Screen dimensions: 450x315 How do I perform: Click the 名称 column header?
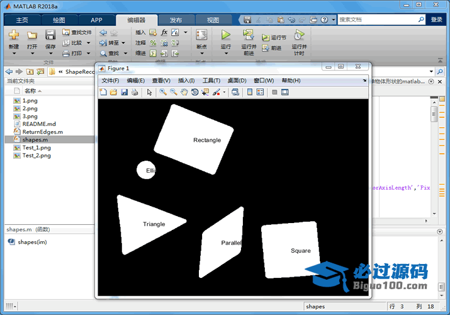click(30, 91)
